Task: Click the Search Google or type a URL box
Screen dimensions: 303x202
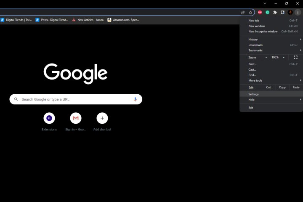Action: click(76, 99)
